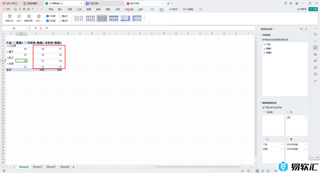The image size is (320, 173).
Task: Click the zoom magnifier beside formula bar
Action: [x=36, y=28]
